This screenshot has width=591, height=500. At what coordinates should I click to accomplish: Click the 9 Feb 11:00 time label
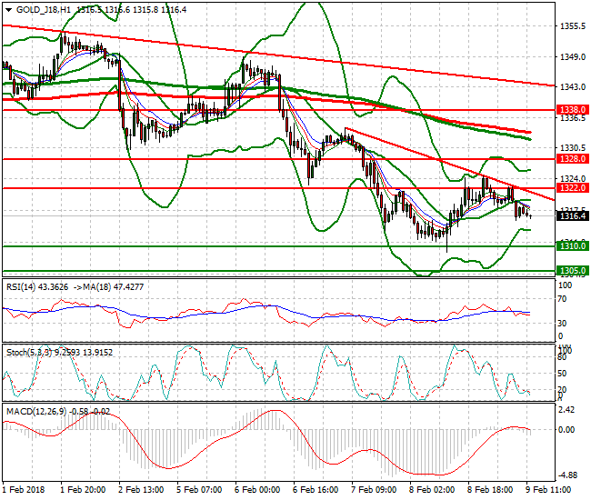pyautogui.click(x=548, y=490)
